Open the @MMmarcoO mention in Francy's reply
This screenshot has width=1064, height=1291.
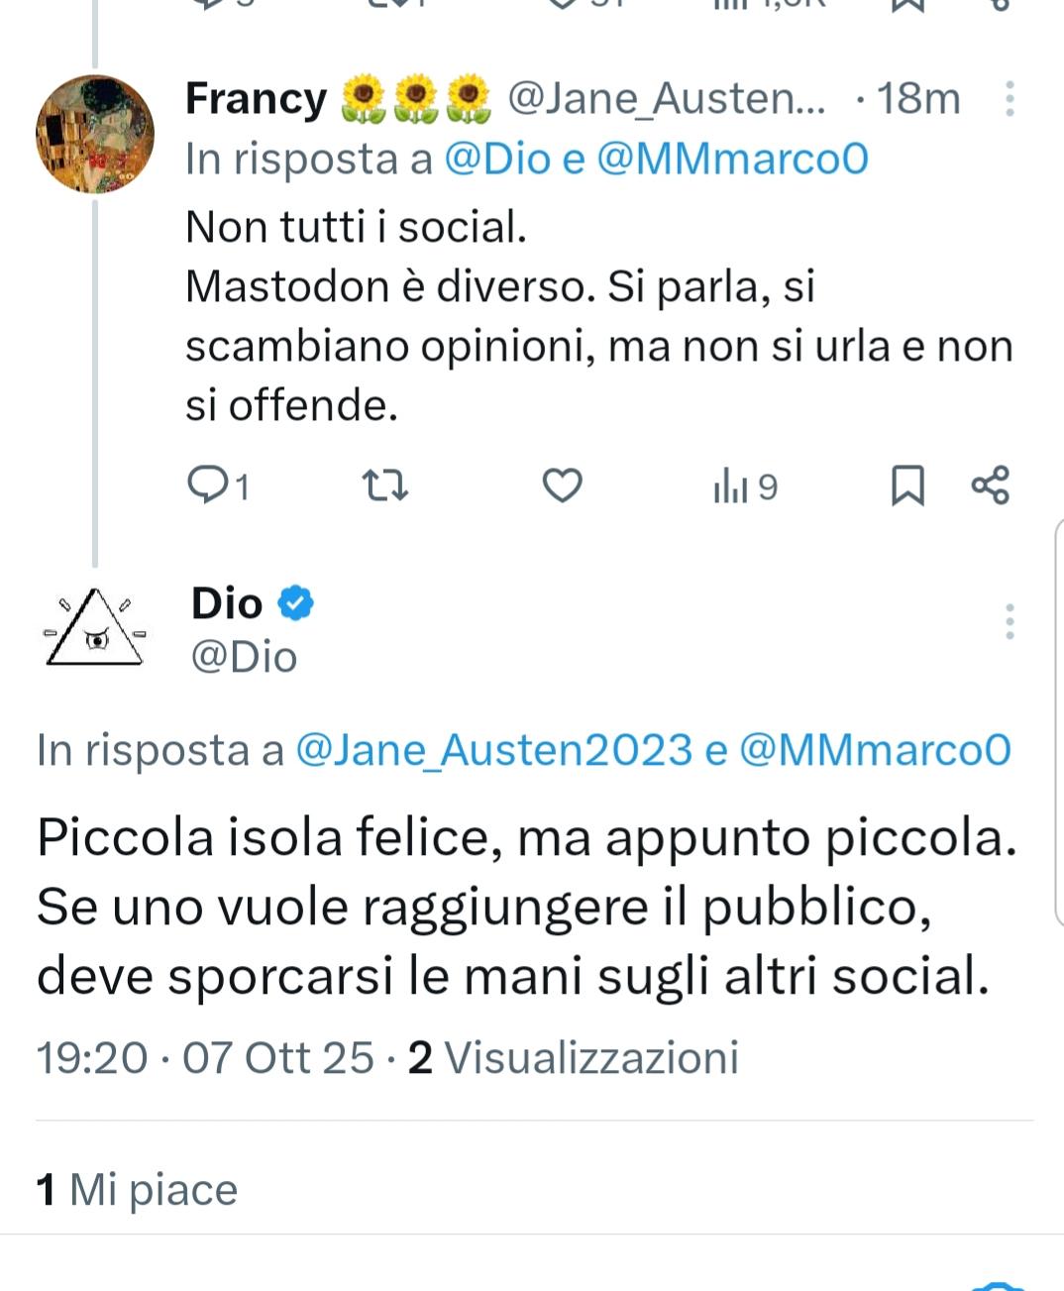click(732, 159)
